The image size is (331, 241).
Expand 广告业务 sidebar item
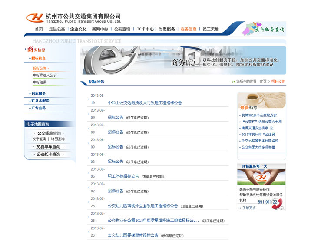tap(38, 108)
